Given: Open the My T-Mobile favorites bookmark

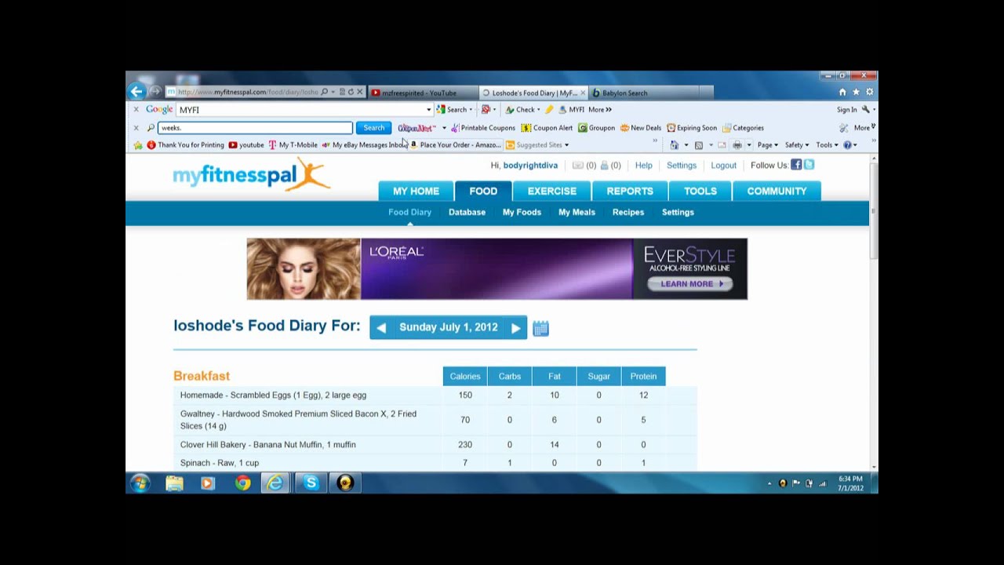Looking at the screenshot, I should pyautogui.click(x=293, y=145).
